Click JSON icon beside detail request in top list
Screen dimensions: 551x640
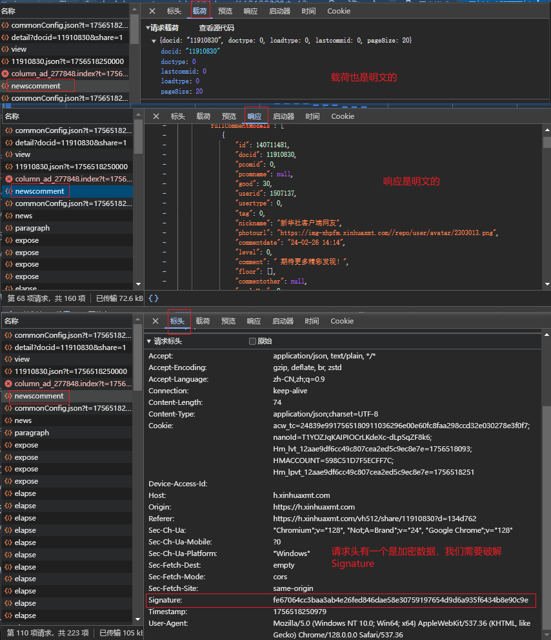pyautogui.click(x=5, y=37)
